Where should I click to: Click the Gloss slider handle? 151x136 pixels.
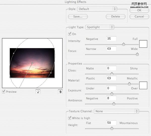(x=112, y=74)
